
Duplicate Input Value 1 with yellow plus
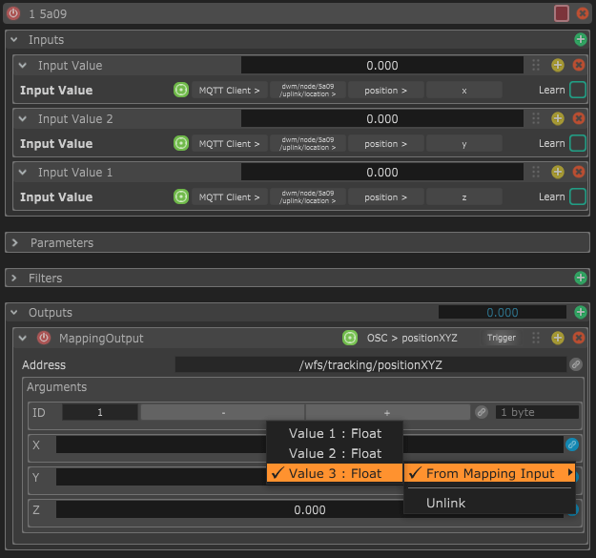pyautogui.click(x=558, y=173)
